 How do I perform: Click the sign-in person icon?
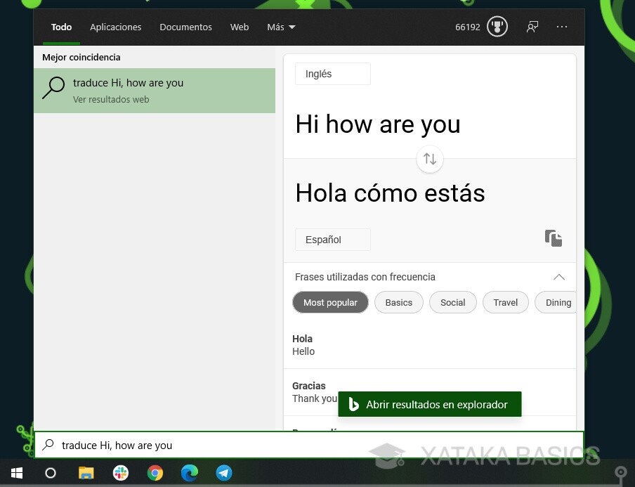pos(532,27)
